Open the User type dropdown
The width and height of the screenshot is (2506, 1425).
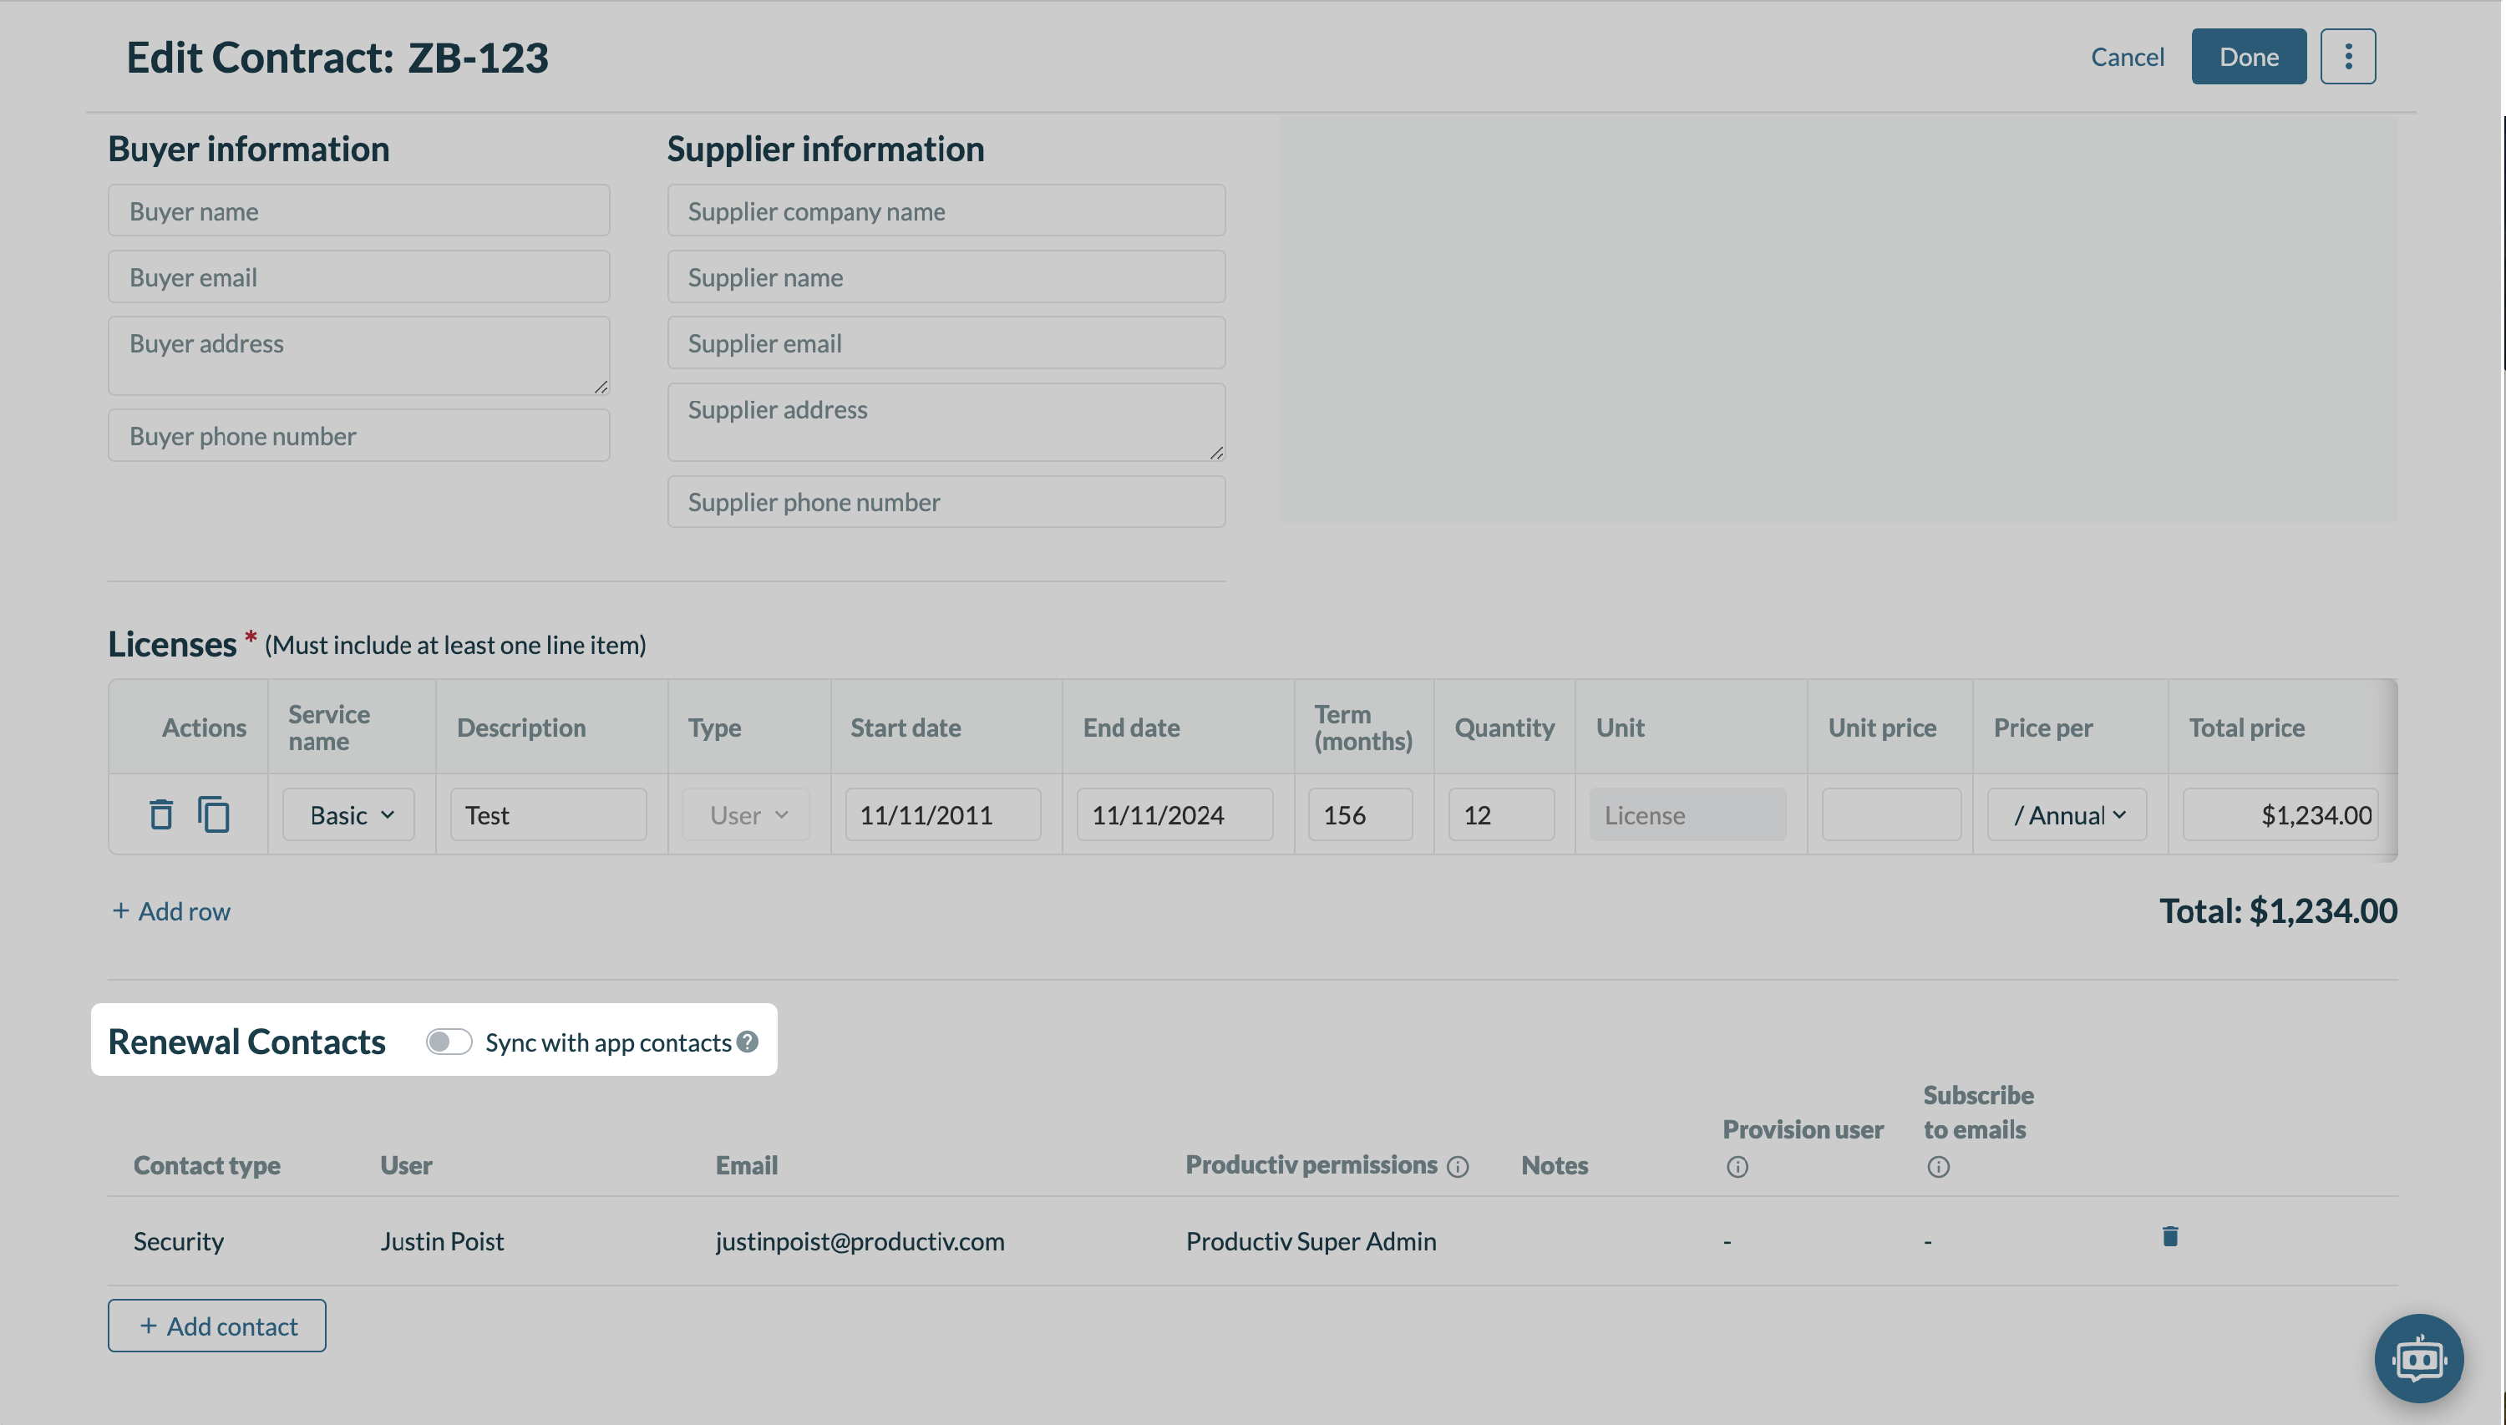pyautogui.click(x=747, y=814)
